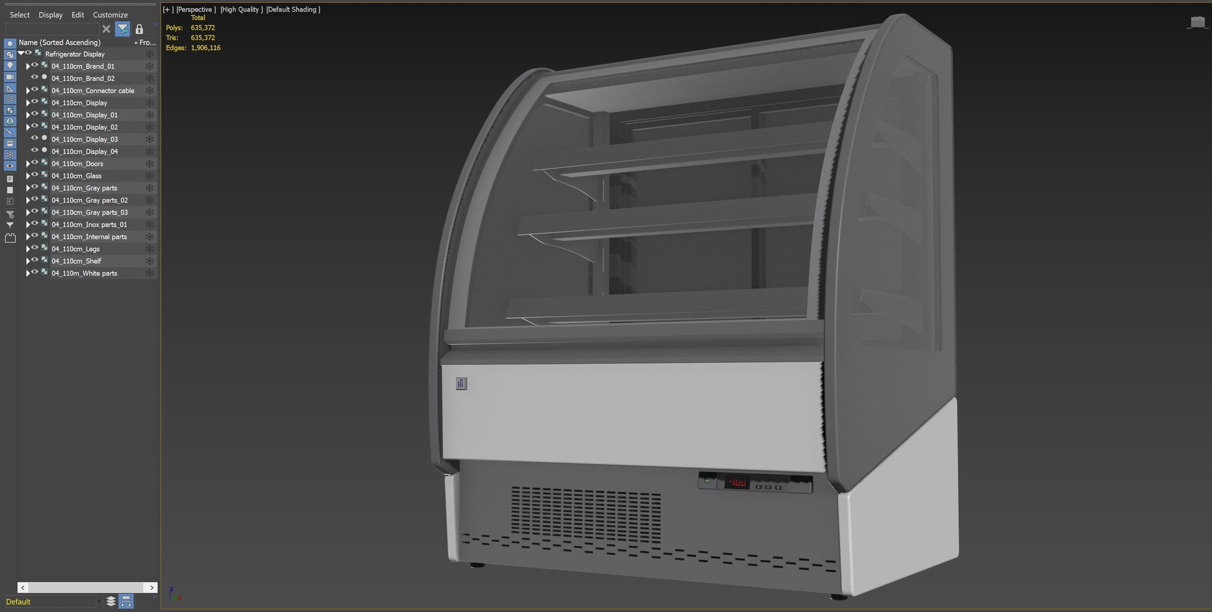Expand the 04_110cm_Connector cable node
The height and width of the screenshot is (612, 1212).
coord(28,91)
